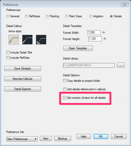131x146 pixels.
Task: Click the Detail Library path field
Action: pyautogui.click(x=89, y=65)
